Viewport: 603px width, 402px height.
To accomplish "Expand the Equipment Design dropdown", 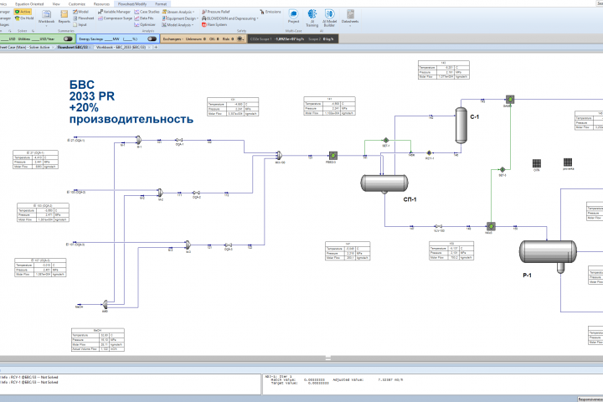I will point(180,18).
